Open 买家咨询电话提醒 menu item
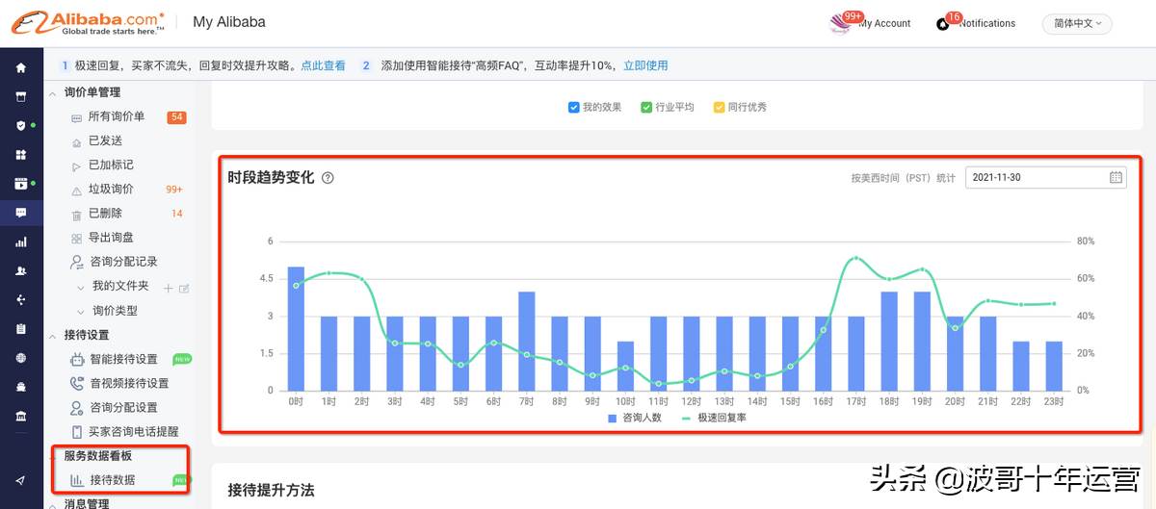Image resolution: width=1156 pixels, height=509 pixels. tap(134, 432)
